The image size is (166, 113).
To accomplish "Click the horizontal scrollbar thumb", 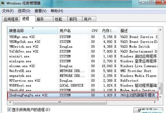I will pos(60,102).
